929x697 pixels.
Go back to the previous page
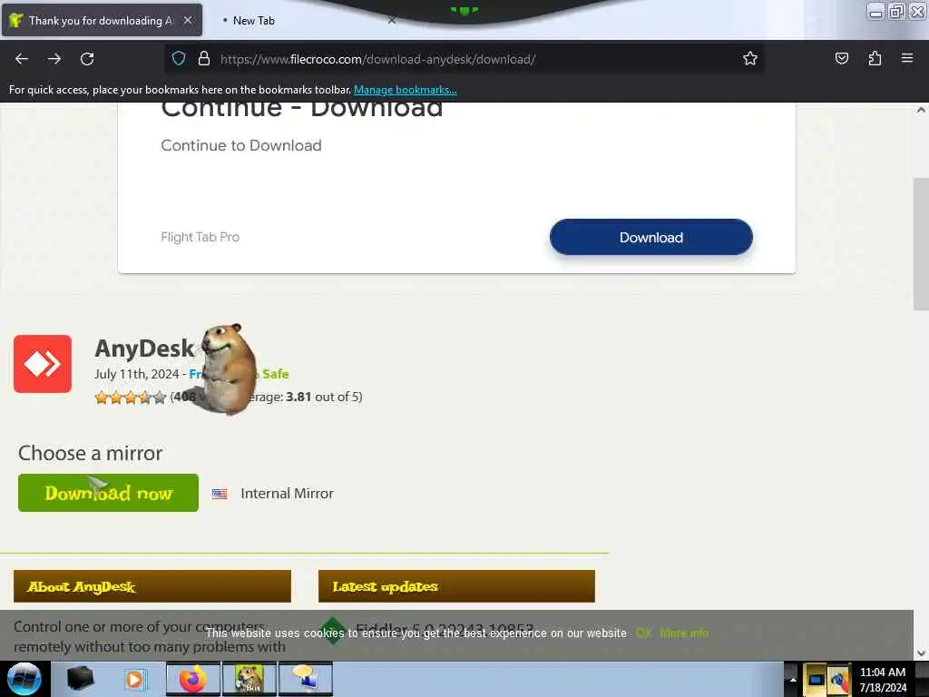coord(22,59)
